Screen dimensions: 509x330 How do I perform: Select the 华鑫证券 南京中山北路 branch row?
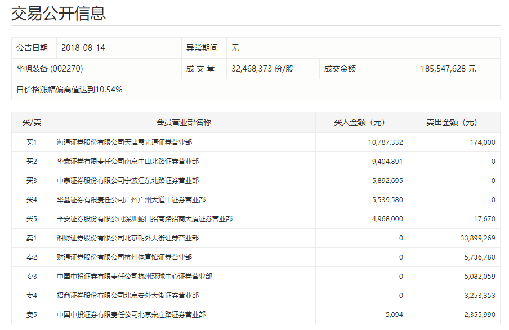pyautogui.click(x=128, y=162)
